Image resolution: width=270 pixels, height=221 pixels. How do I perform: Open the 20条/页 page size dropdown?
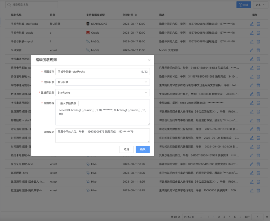[193, 217]
